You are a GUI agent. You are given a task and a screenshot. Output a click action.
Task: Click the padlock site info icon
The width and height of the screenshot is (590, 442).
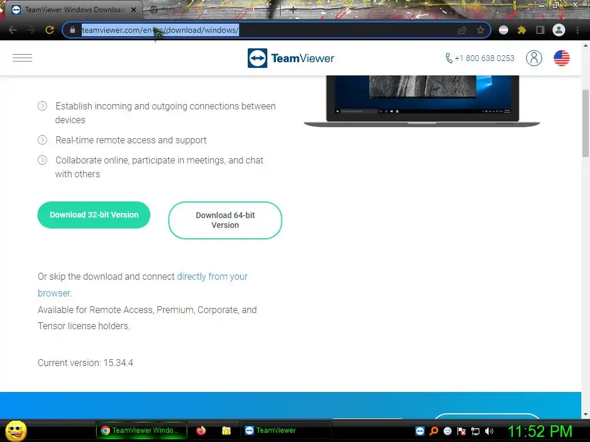pyautogui.click(x=73, y=30)
